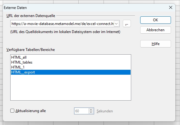The height and width of the screenshot is (125, 180).
Task: Open the Hilfe dialog help
Action: (x=155, y=44)
